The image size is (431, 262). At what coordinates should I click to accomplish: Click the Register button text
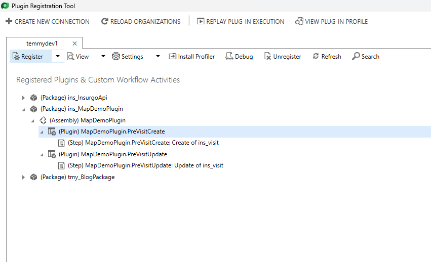pyautogui.click(x=32, y=57)
